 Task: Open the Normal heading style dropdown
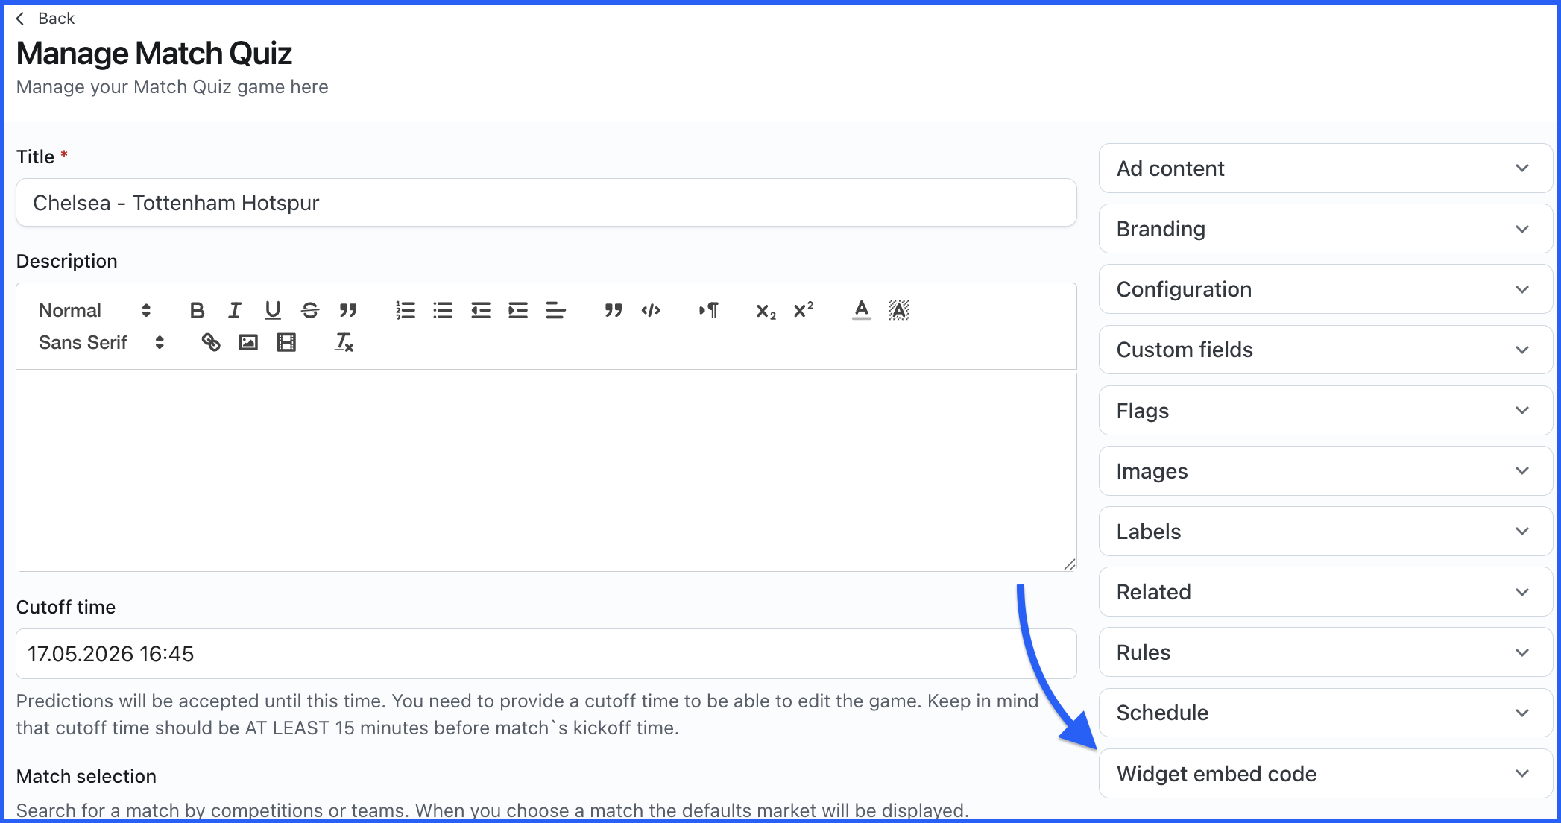(x=94, y=310)
